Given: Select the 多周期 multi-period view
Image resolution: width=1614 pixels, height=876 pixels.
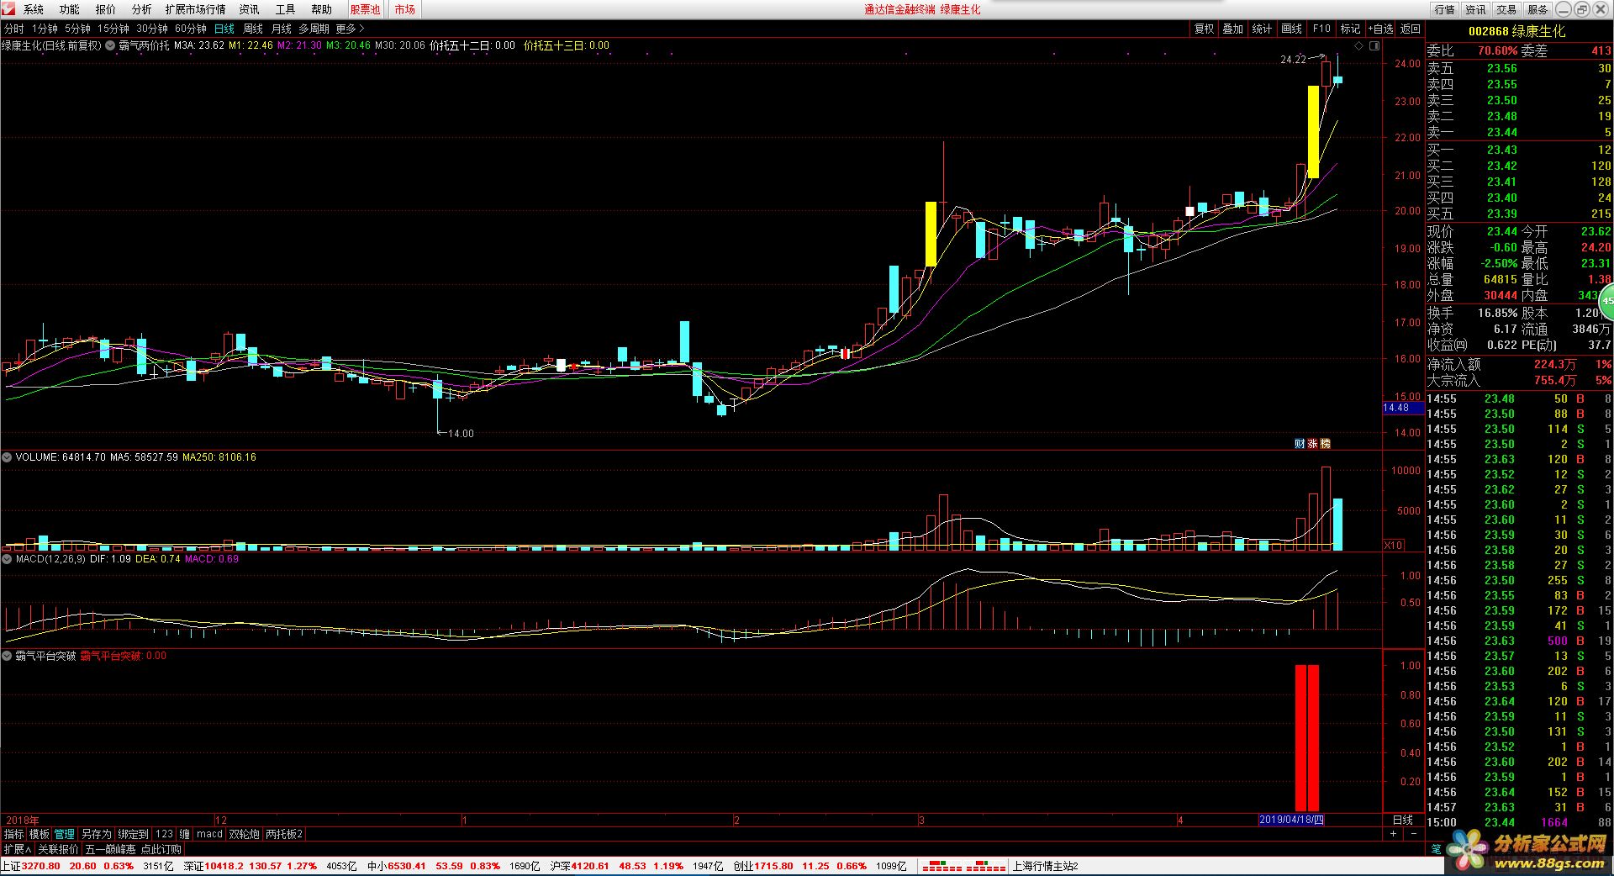Looking at the screenshot, I should pos(314,29).
